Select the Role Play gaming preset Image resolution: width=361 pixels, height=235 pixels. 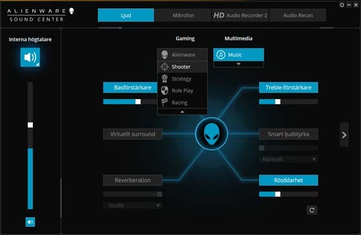tap(182, 91)
